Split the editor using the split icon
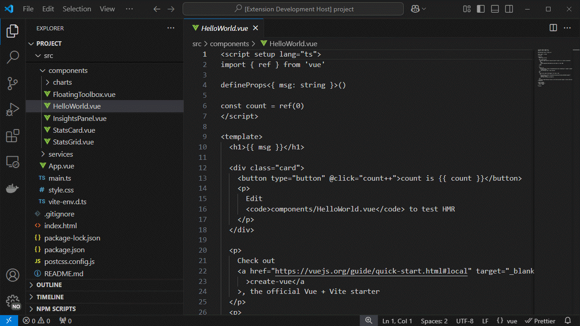 pos(553,28)
